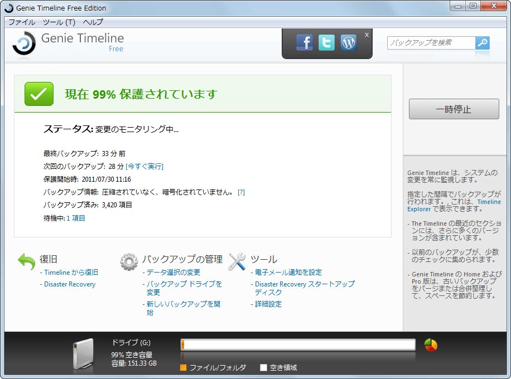
Task: Click the Genie Timeline logo icon
Action: [x=24, y=43]
